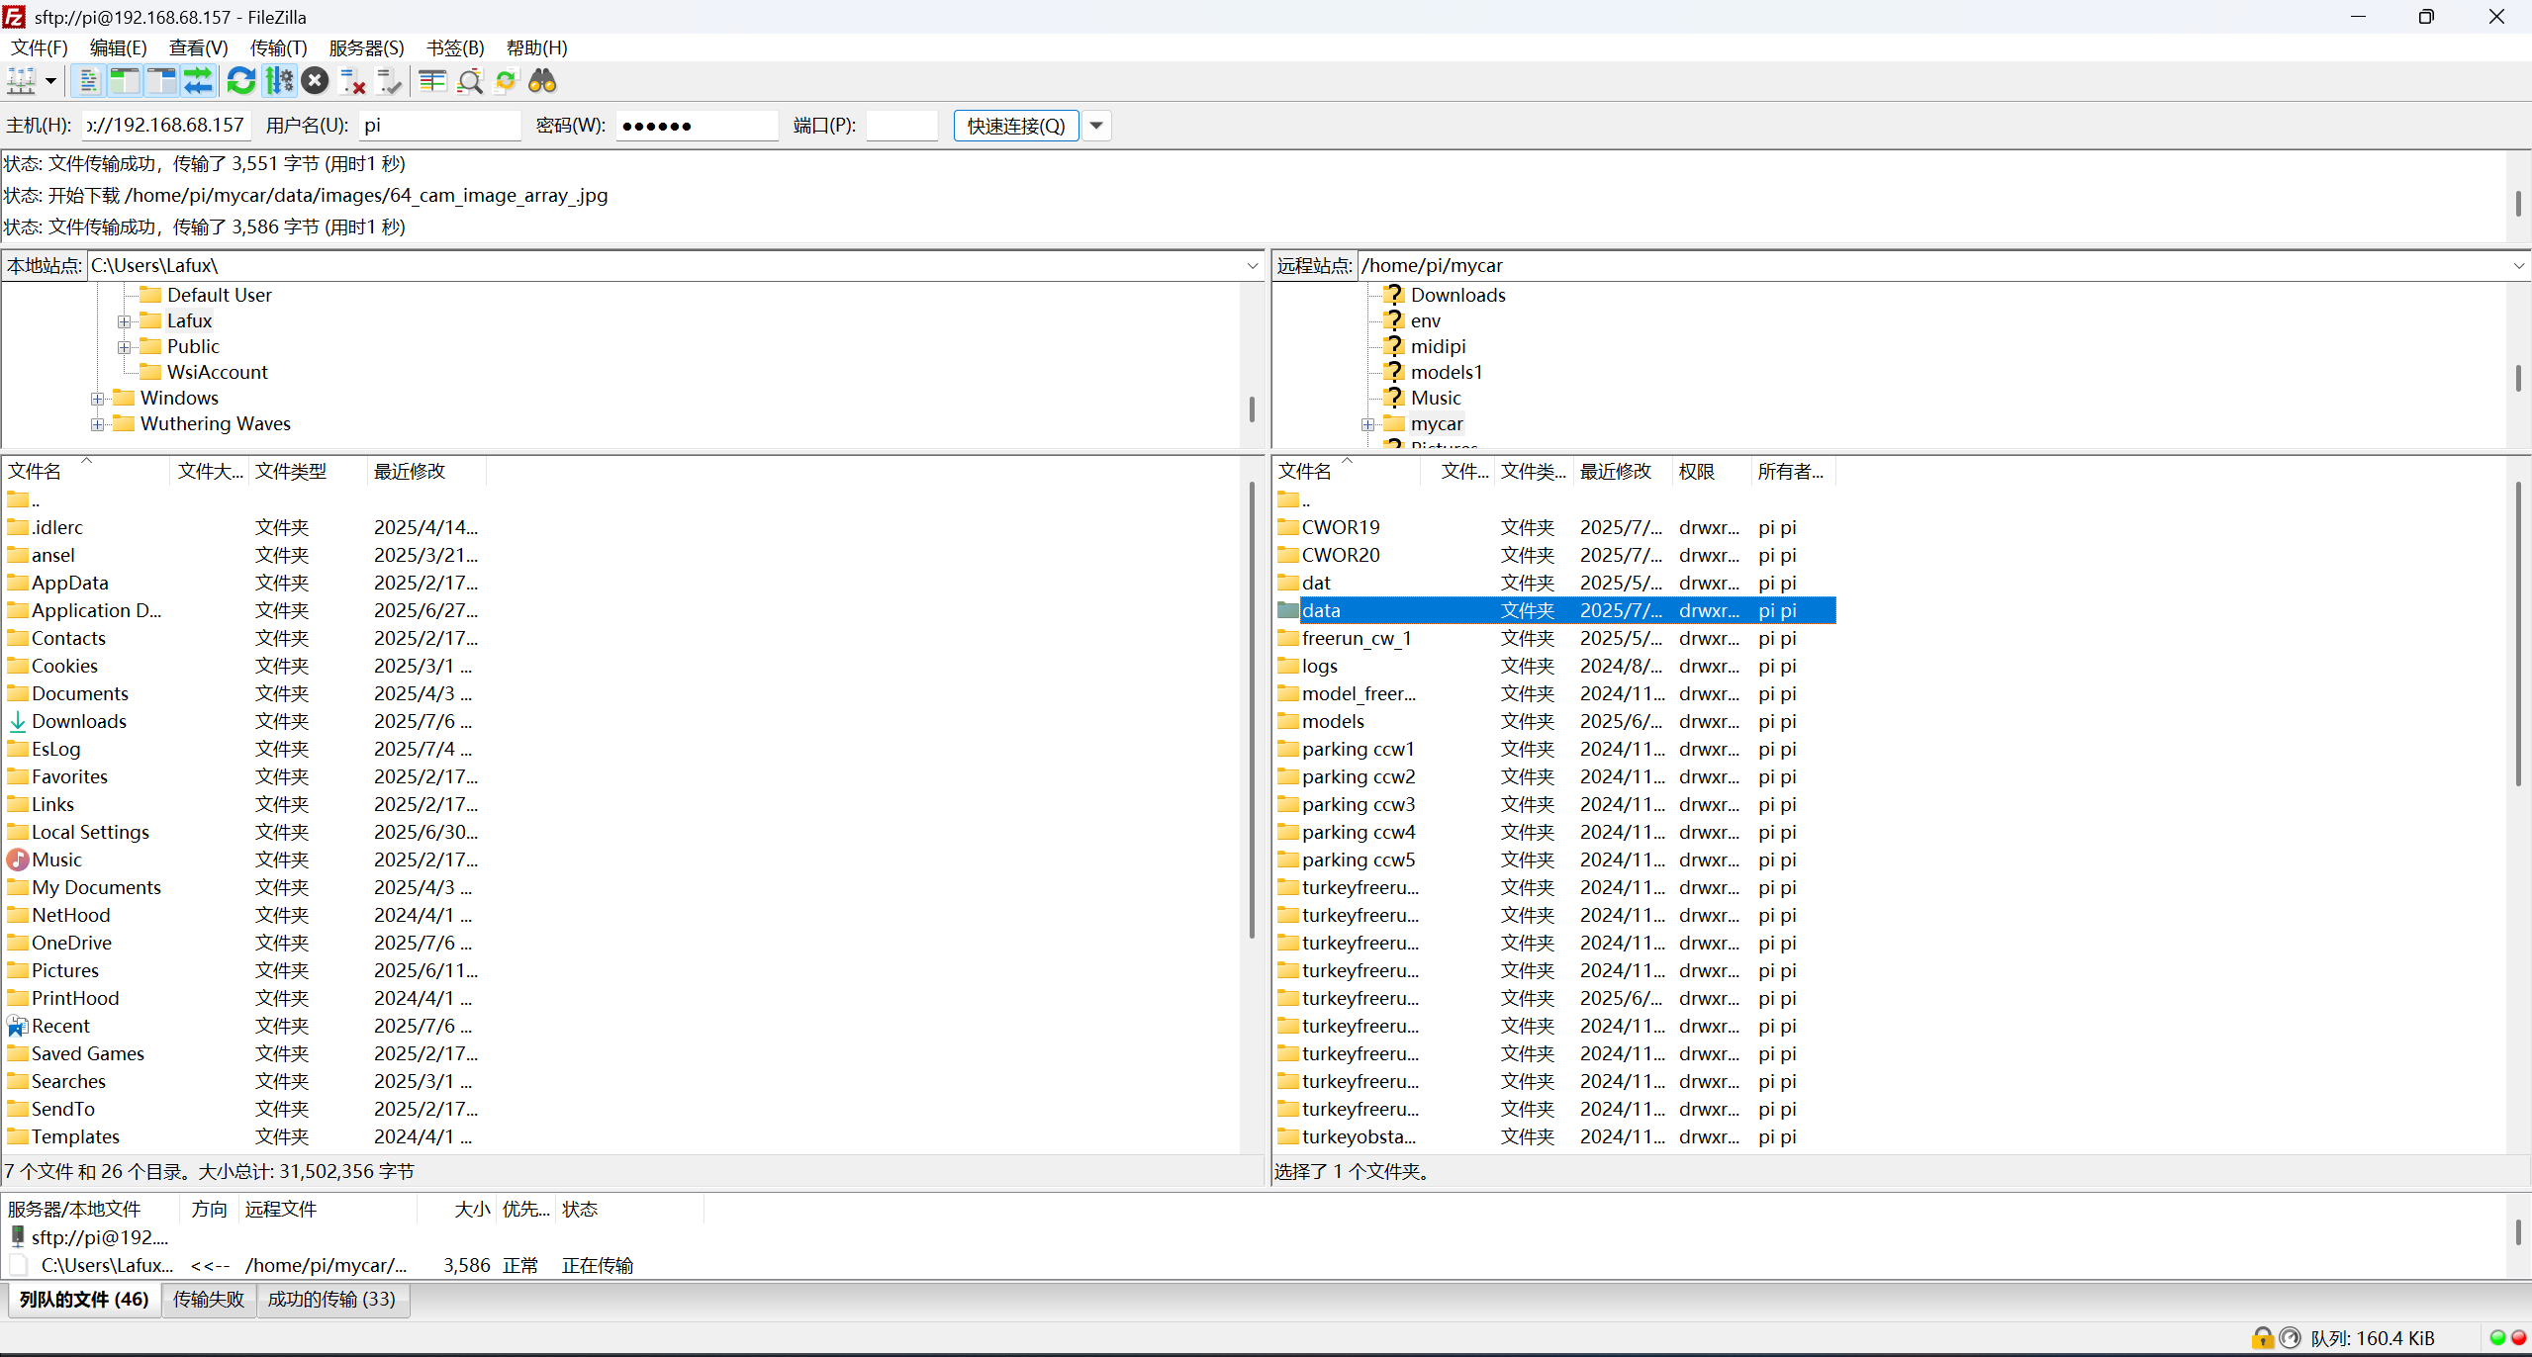Click the encryption lock icon in status bar

tap(2261, 1338)
